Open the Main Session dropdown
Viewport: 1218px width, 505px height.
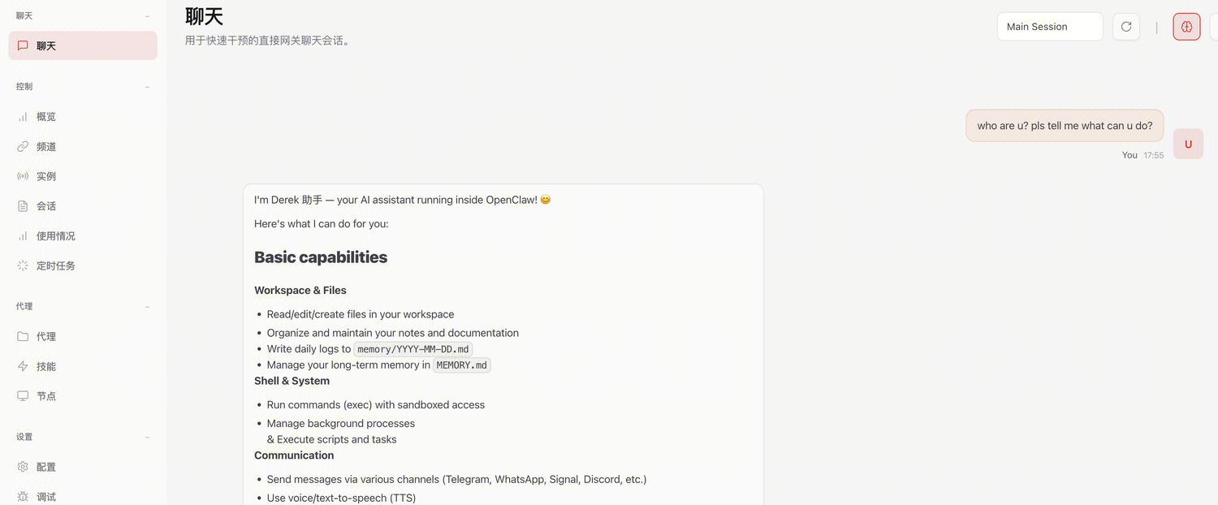click(x=1049, y=27)
